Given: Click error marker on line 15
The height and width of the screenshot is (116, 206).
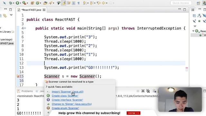Looking at the screenshot, I should tap(18, 76).
